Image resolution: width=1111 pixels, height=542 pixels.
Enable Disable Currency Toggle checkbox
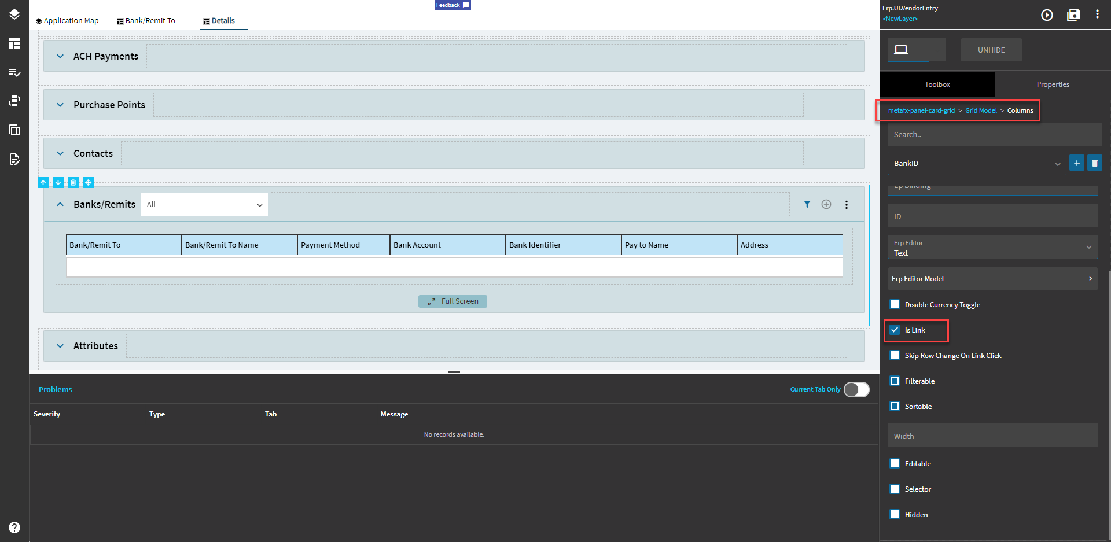(895, 304)
